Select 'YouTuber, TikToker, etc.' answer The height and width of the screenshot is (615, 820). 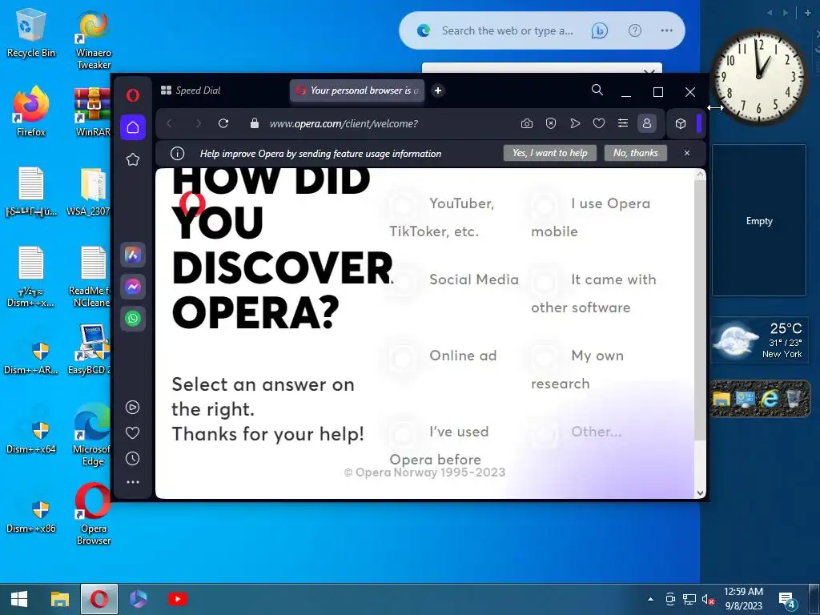click(x=442, y=217)
